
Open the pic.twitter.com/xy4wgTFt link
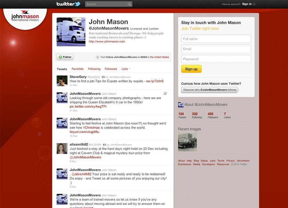[x=88, y=106]
